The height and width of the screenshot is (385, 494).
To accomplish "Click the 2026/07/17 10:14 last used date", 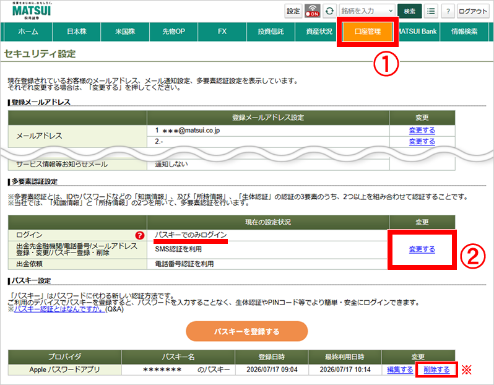I will click(345, 370).
